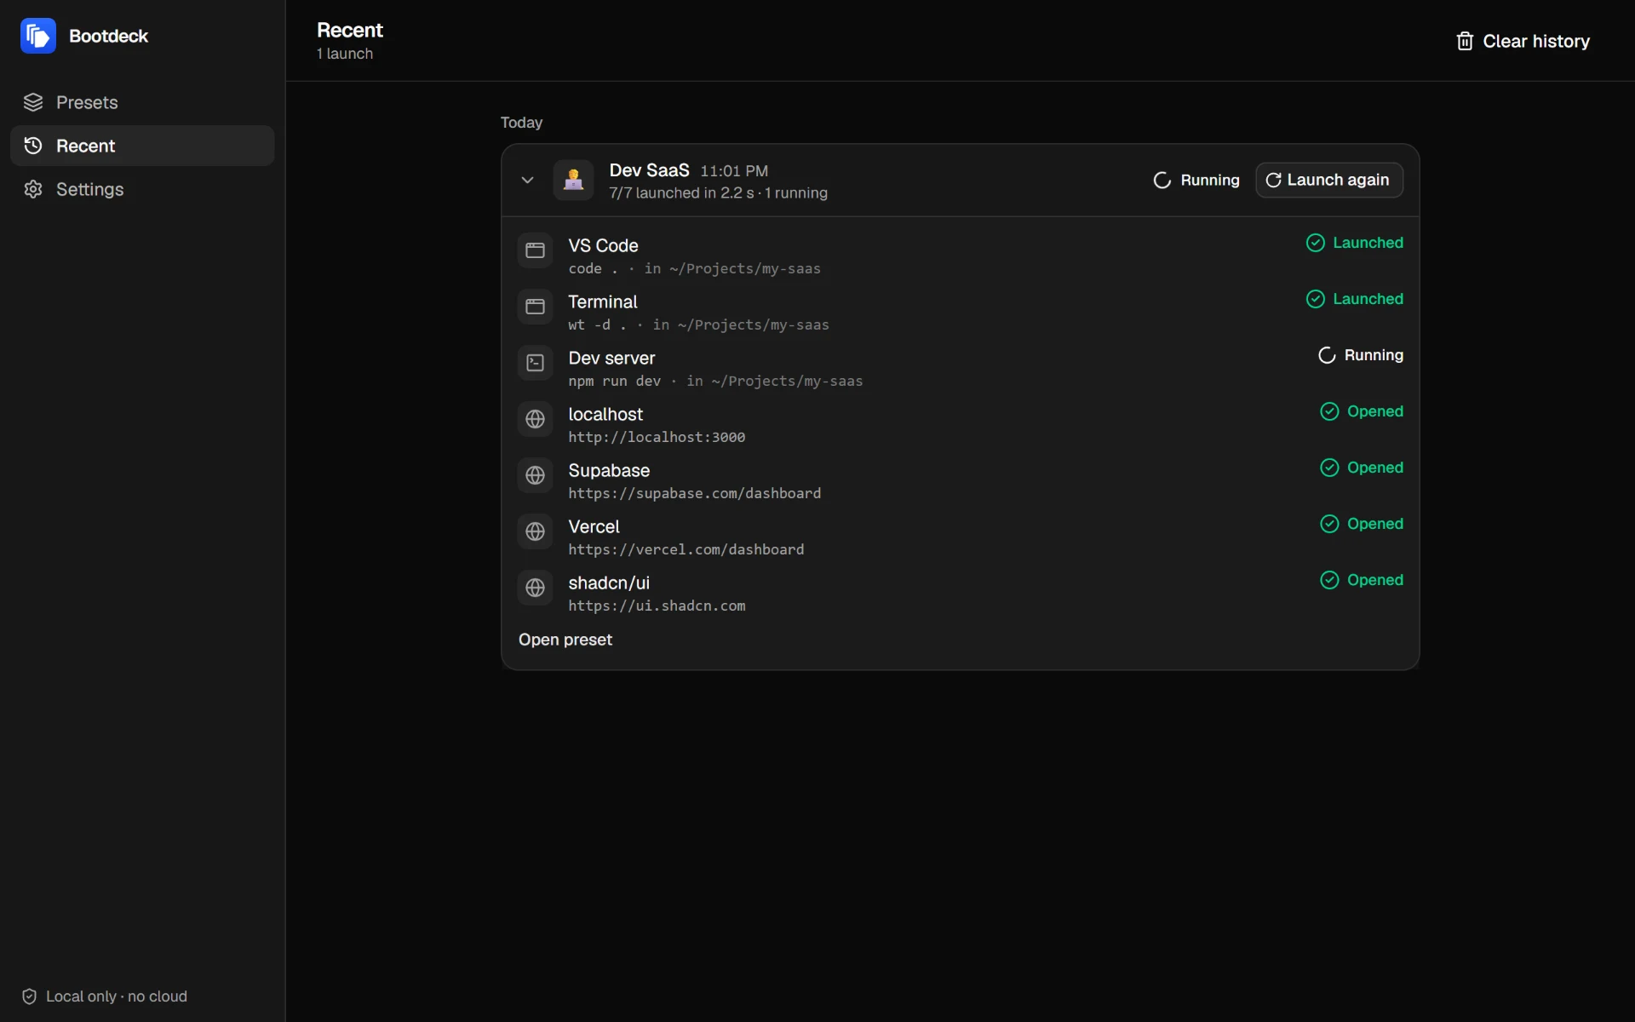Click the VS Code item title
Image resolution: width=1635 pixels, height=1022 pixels.
pos(603,245)
